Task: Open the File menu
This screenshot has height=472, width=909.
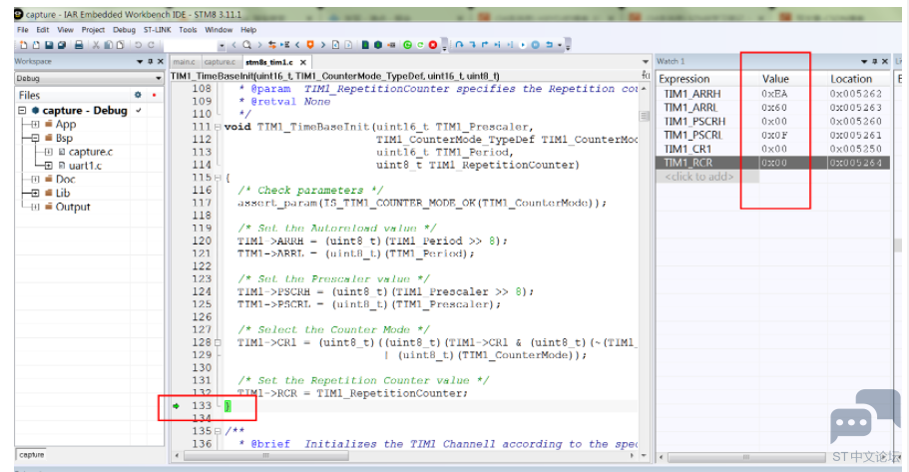Action: coord(23,30)
